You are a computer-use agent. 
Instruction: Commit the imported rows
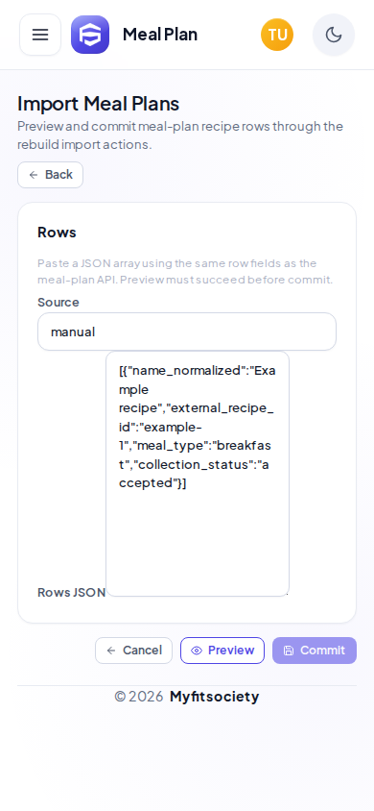pyautogui.click(x=315, y=651)
